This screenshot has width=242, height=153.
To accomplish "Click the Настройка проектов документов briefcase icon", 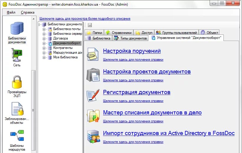I will [93, 75].
